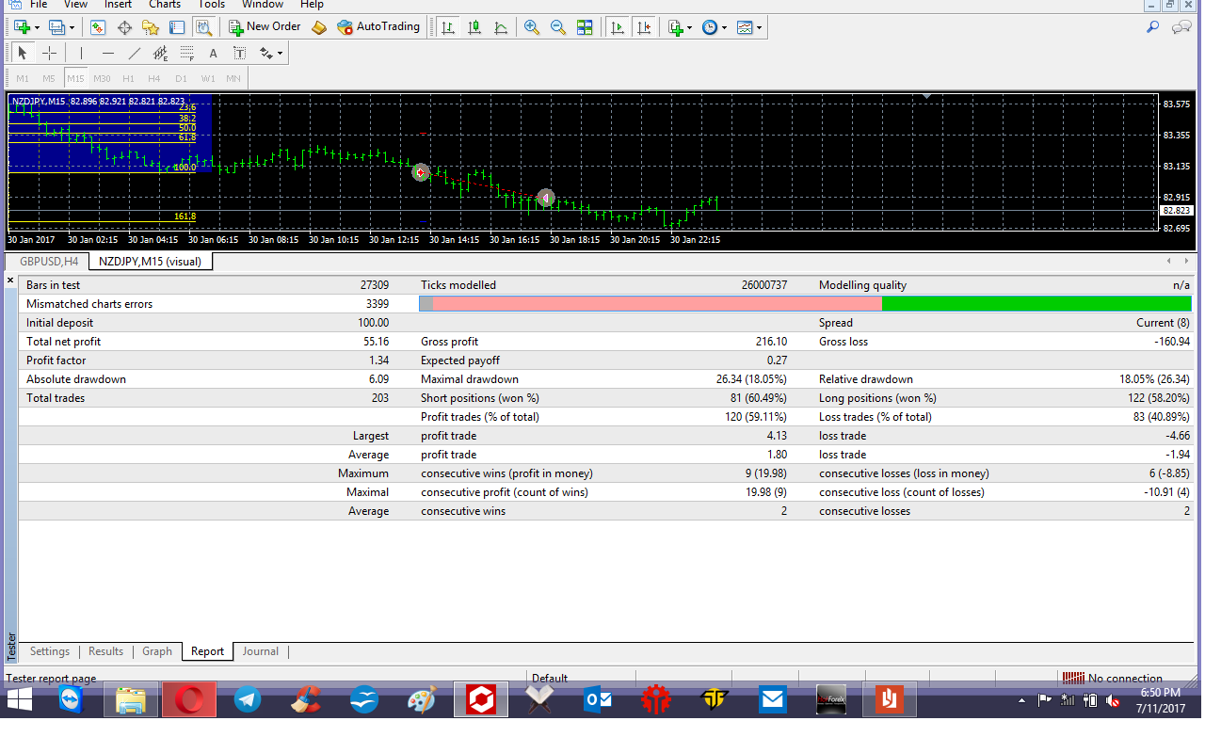
Task: Click the Templates icon
Action: (x=745, y=27)
